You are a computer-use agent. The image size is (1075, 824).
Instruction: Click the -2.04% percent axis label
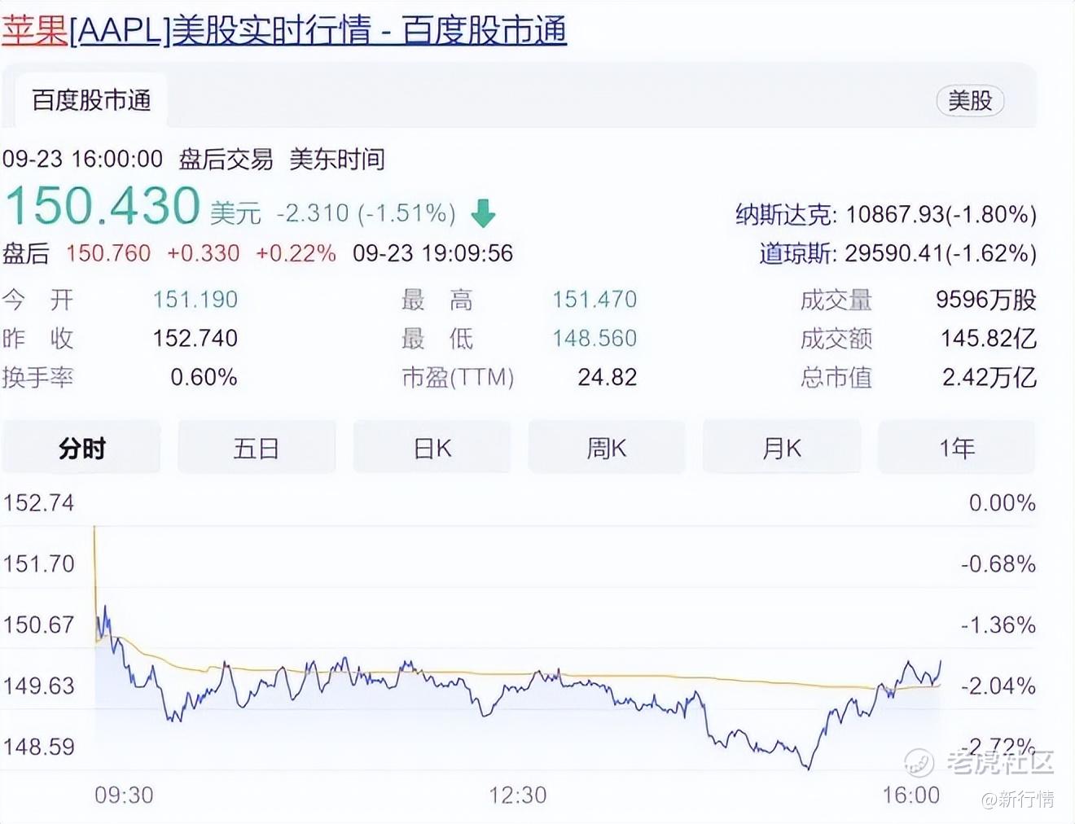coord(998,686)
